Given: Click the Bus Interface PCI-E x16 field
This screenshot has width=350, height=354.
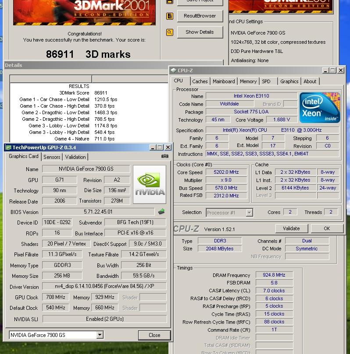Looking at the screenshot, I should point(135,233).
